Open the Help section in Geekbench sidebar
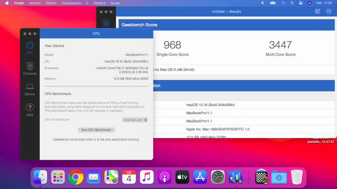The width and height of the screenshot is (337, 189). point(30,110)
